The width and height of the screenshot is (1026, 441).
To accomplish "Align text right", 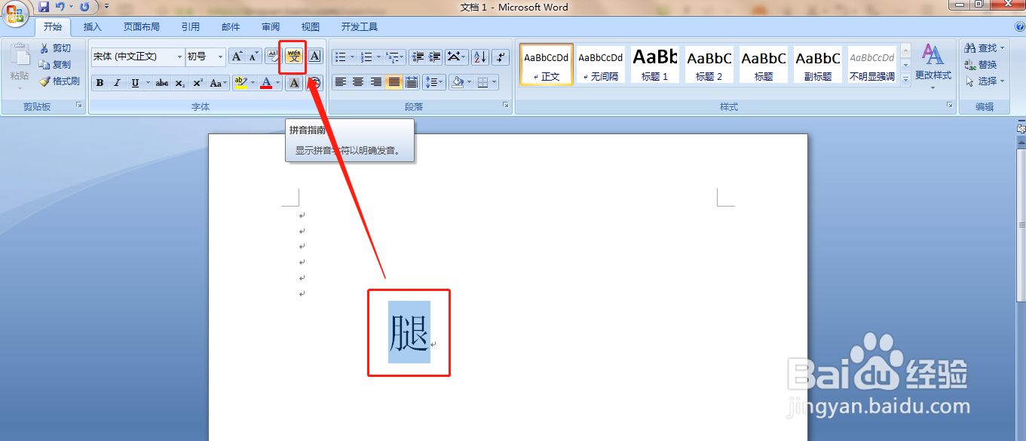I will pyautogui.click(x=376, y=82).
